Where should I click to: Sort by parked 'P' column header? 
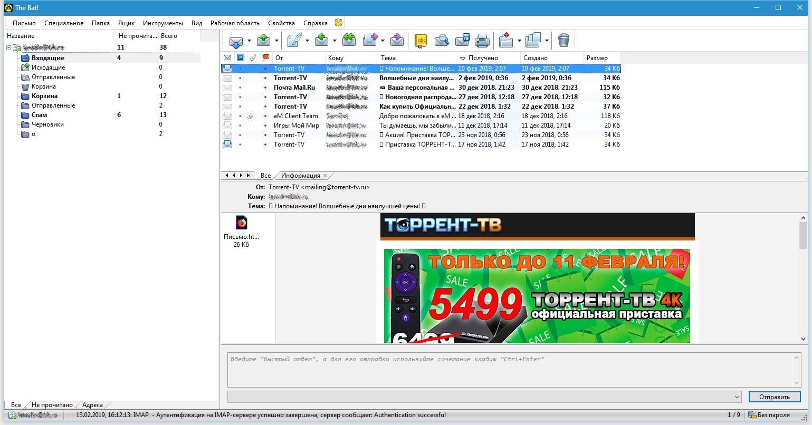tap(240, 57)
